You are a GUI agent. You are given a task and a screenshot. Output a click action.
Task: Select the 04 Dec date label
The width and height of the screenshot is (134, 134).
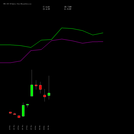point(48,128)
